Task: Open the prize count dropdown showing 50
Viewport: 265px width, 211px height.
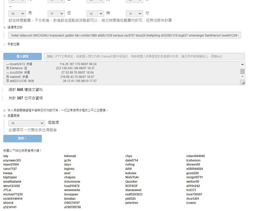Action: click(x=26, y=123)
